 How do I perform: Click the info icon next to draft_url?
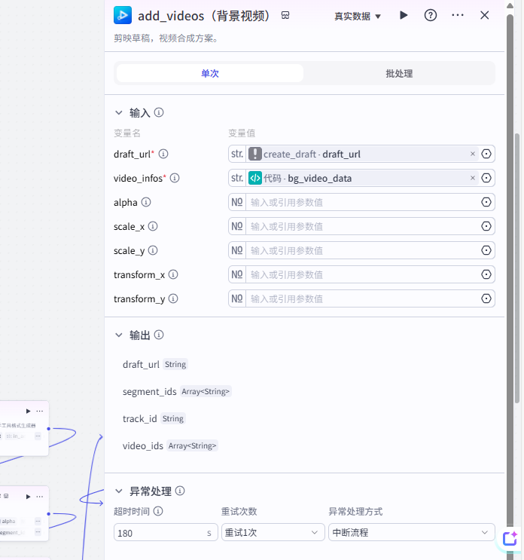pos(163,154)
